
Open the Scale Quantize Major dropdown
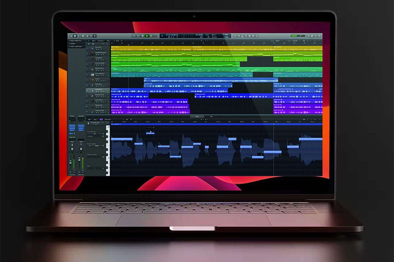[x=98, y=146]
